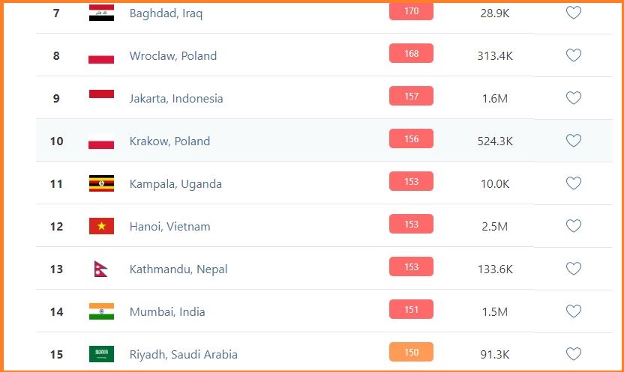This screenshot has width=624, height=372.
Task: Heart the Kathmandu, Nepal row
Action: [573, 269]
